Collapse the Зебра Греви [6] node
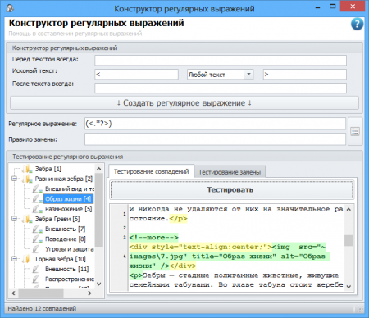The height and width of the screenshot is (318, 369). pyautogui.click(x=14, y=219)
